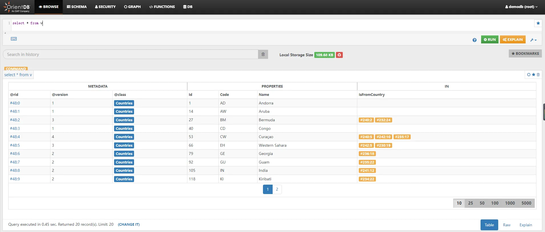Go to the GRAPH section

pyautogui.click(x=132, y=7)
